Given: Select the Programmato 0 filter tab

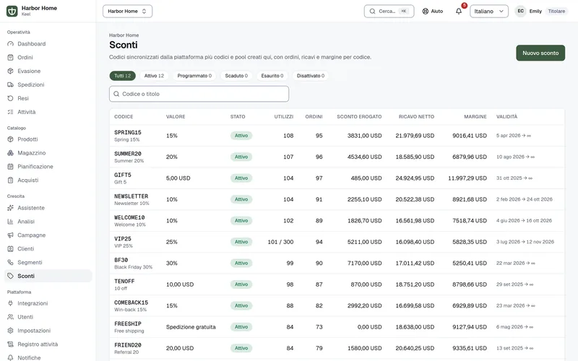Looking at the screenshot, I should click(194, 76).
